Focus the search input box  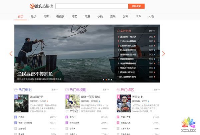(91, 6)
